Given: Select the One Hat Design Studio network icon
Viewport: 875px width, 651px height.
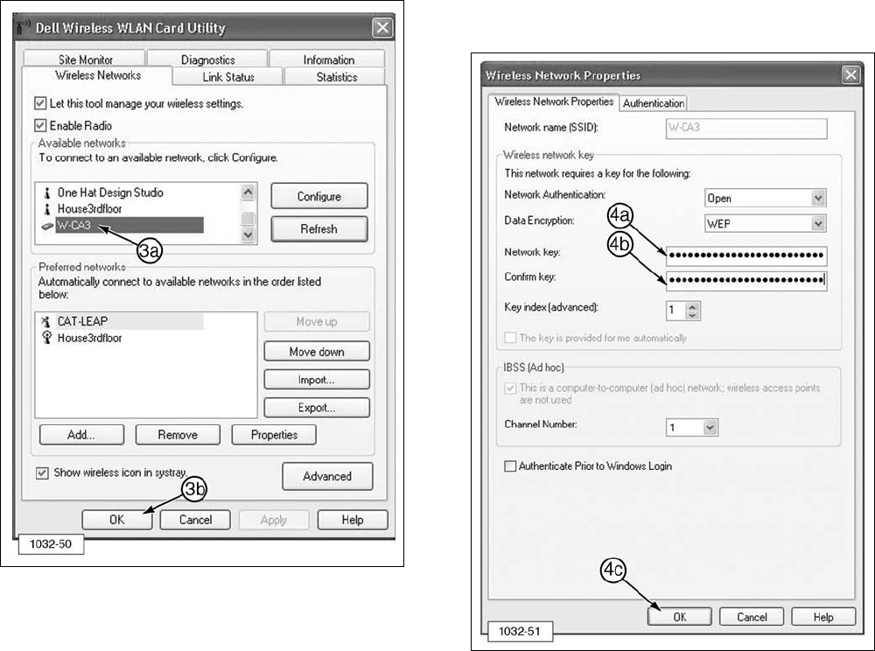Looking at the screenshot, I should [x=47, y=193].
